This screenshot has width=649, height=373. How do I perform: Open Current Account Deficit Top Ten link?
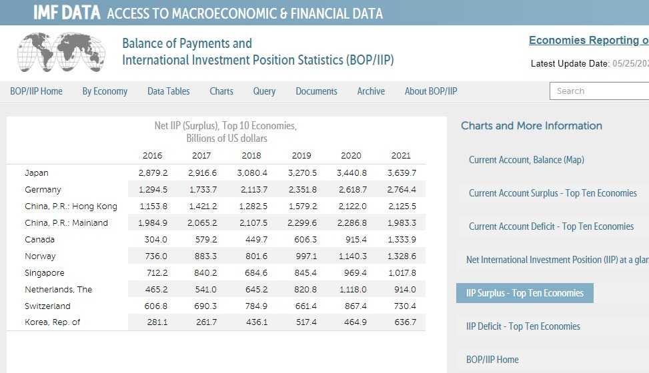(551, 226)
